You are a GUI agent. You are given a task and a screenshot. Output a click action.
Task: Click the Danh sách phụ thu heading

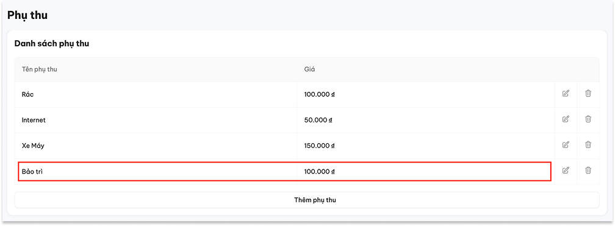tap(52, 43)
